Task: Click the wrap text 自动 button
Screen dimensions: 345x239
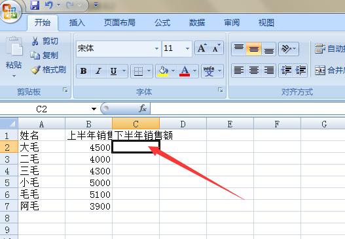Action: coord(329,49)
